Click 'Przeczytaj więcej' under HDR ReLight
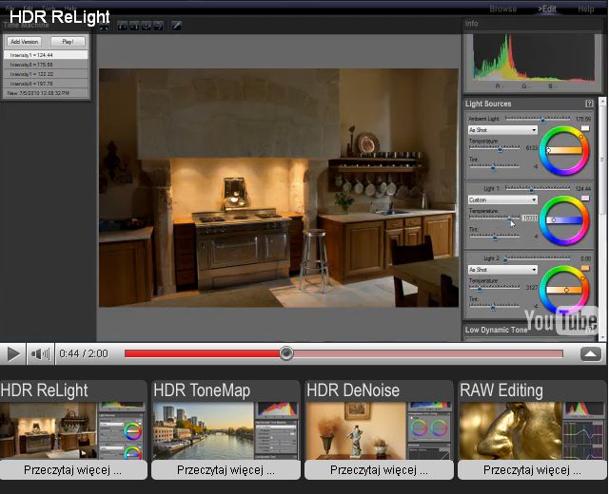Image resolution: width=609 pixels, height=494 pixels. (x=73, y=470)
